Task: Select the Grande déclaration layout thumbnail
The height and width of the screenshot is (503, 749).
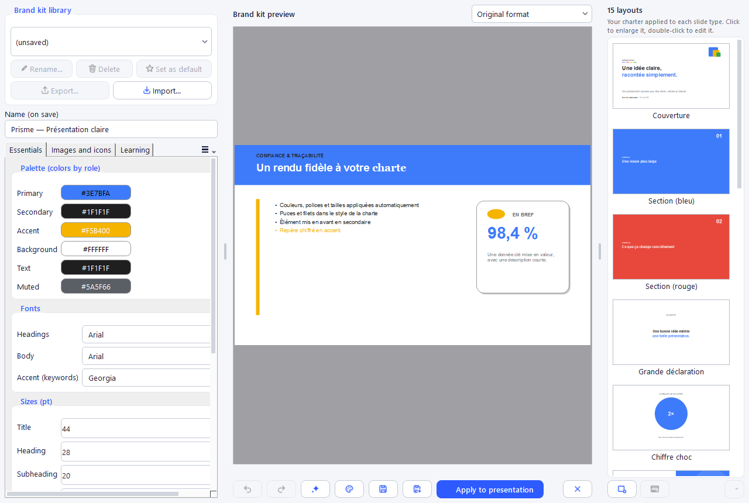Action: (x=671, y=332)
